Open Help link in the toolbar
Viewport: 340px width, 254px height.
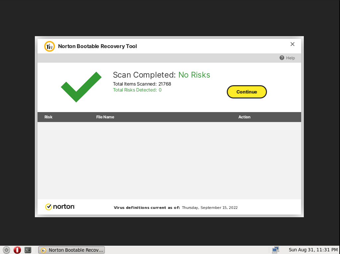click(x=290, y=58)
